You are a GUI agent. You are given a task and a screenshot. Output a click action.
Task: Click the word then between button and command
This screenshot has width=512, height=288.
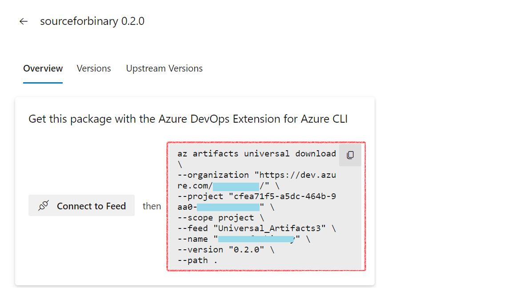pyautogui.click(x=152, y=206)
